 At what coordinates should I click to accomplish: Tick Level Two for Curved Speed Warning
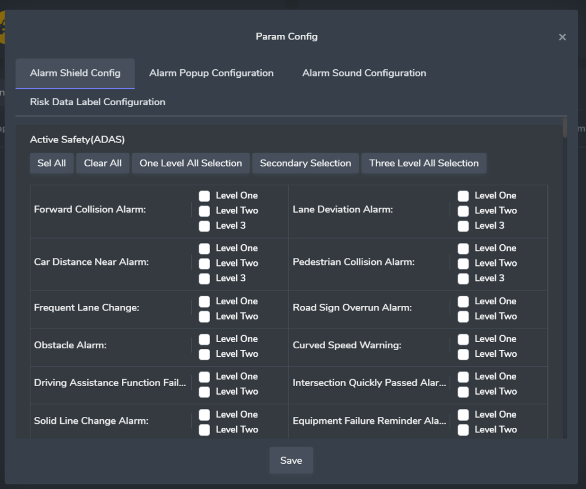click(463, 355)
